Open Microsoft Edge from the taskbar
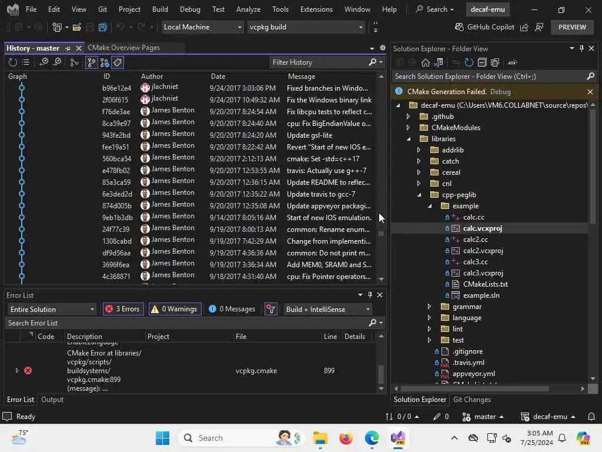 click(372, 438)
